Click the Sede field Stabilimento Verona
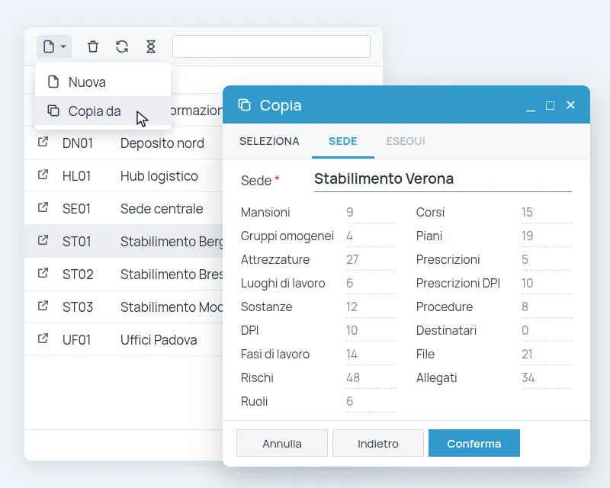Image resolution: width=610 pixels, height=488 pixels. (x=443, y=179)
